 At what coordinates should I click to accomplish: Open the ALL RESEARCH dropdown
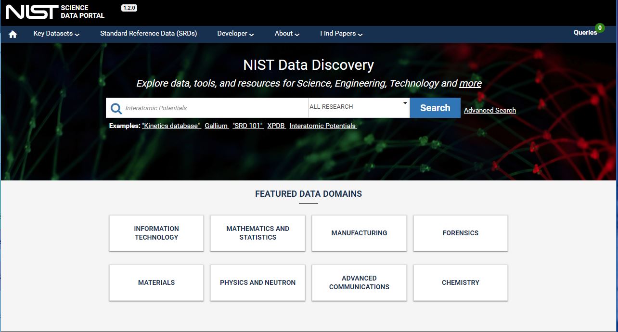[359, 107]
